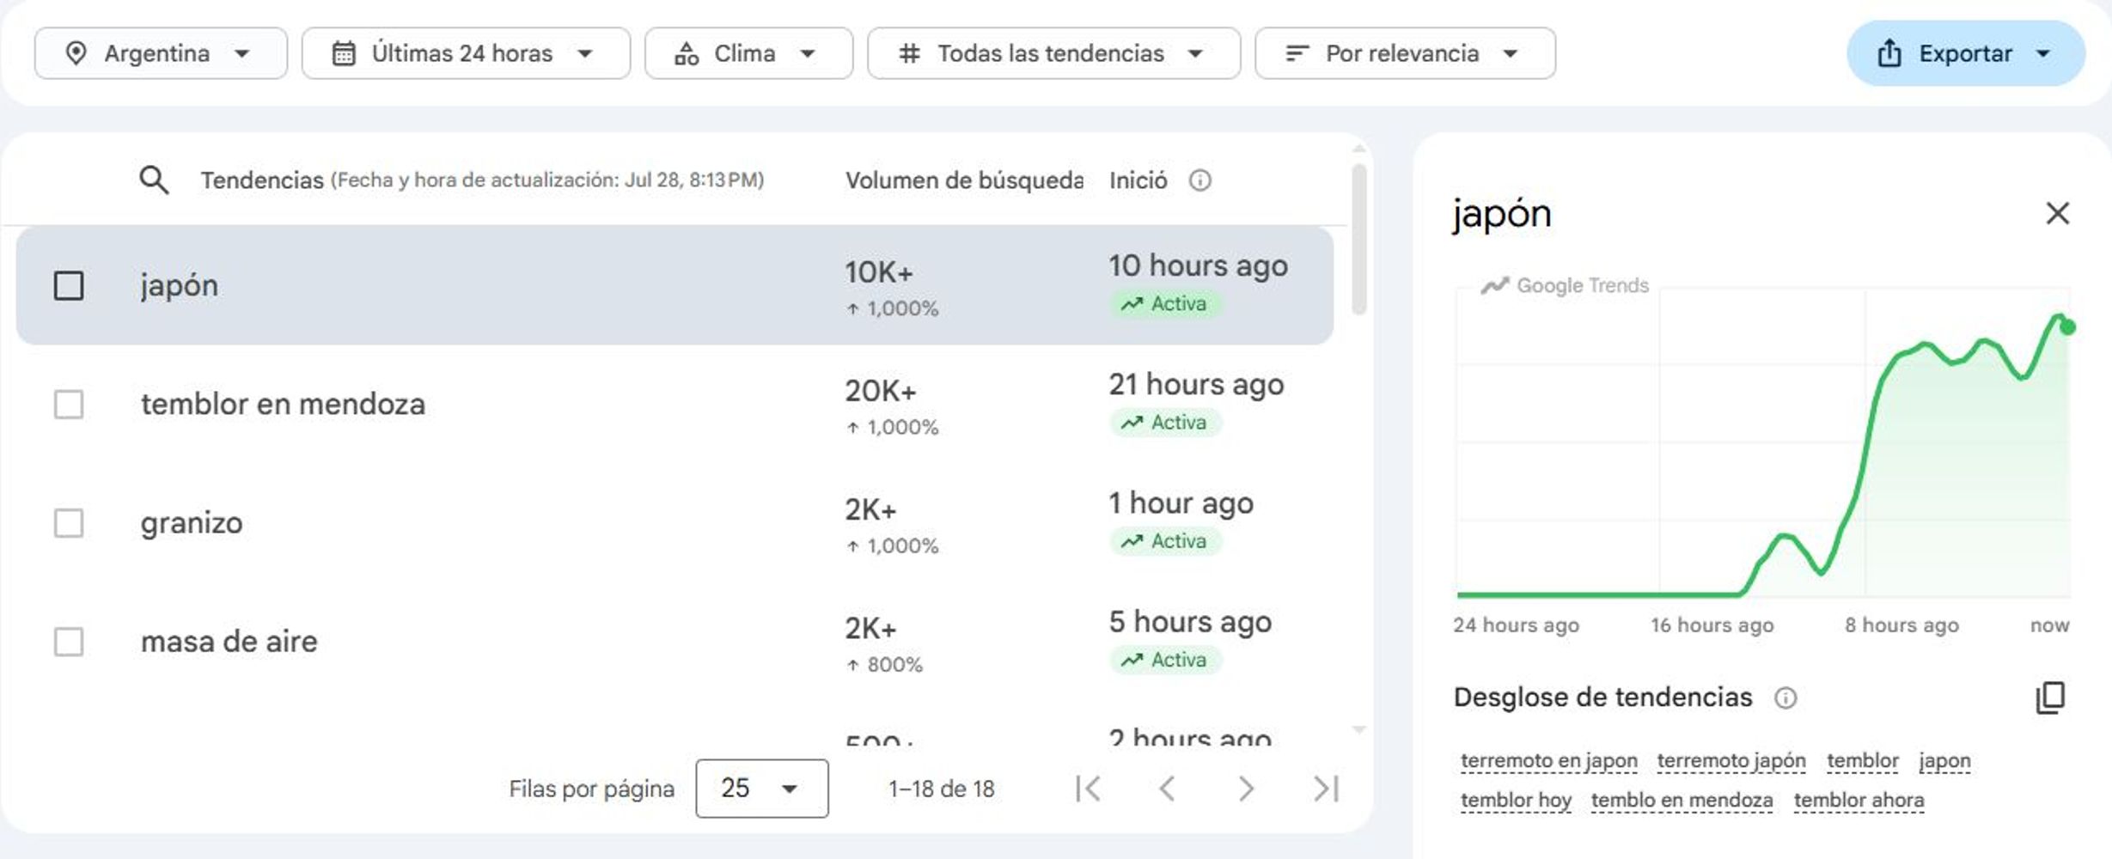Open the Todas las tendencias filter

[1053, 53]
